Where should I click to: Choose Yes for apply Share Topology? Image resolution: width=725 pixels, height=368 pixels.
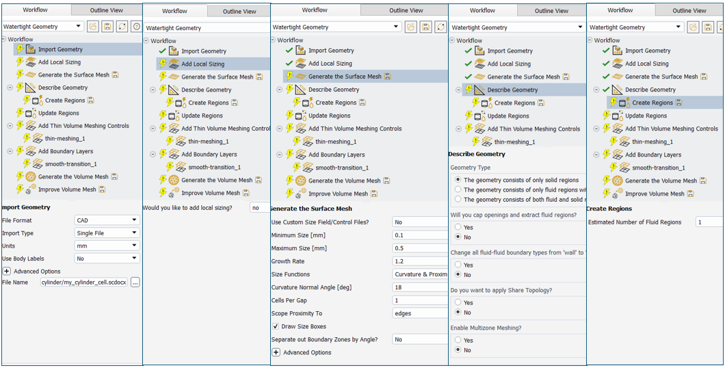(x=458, y=302)
